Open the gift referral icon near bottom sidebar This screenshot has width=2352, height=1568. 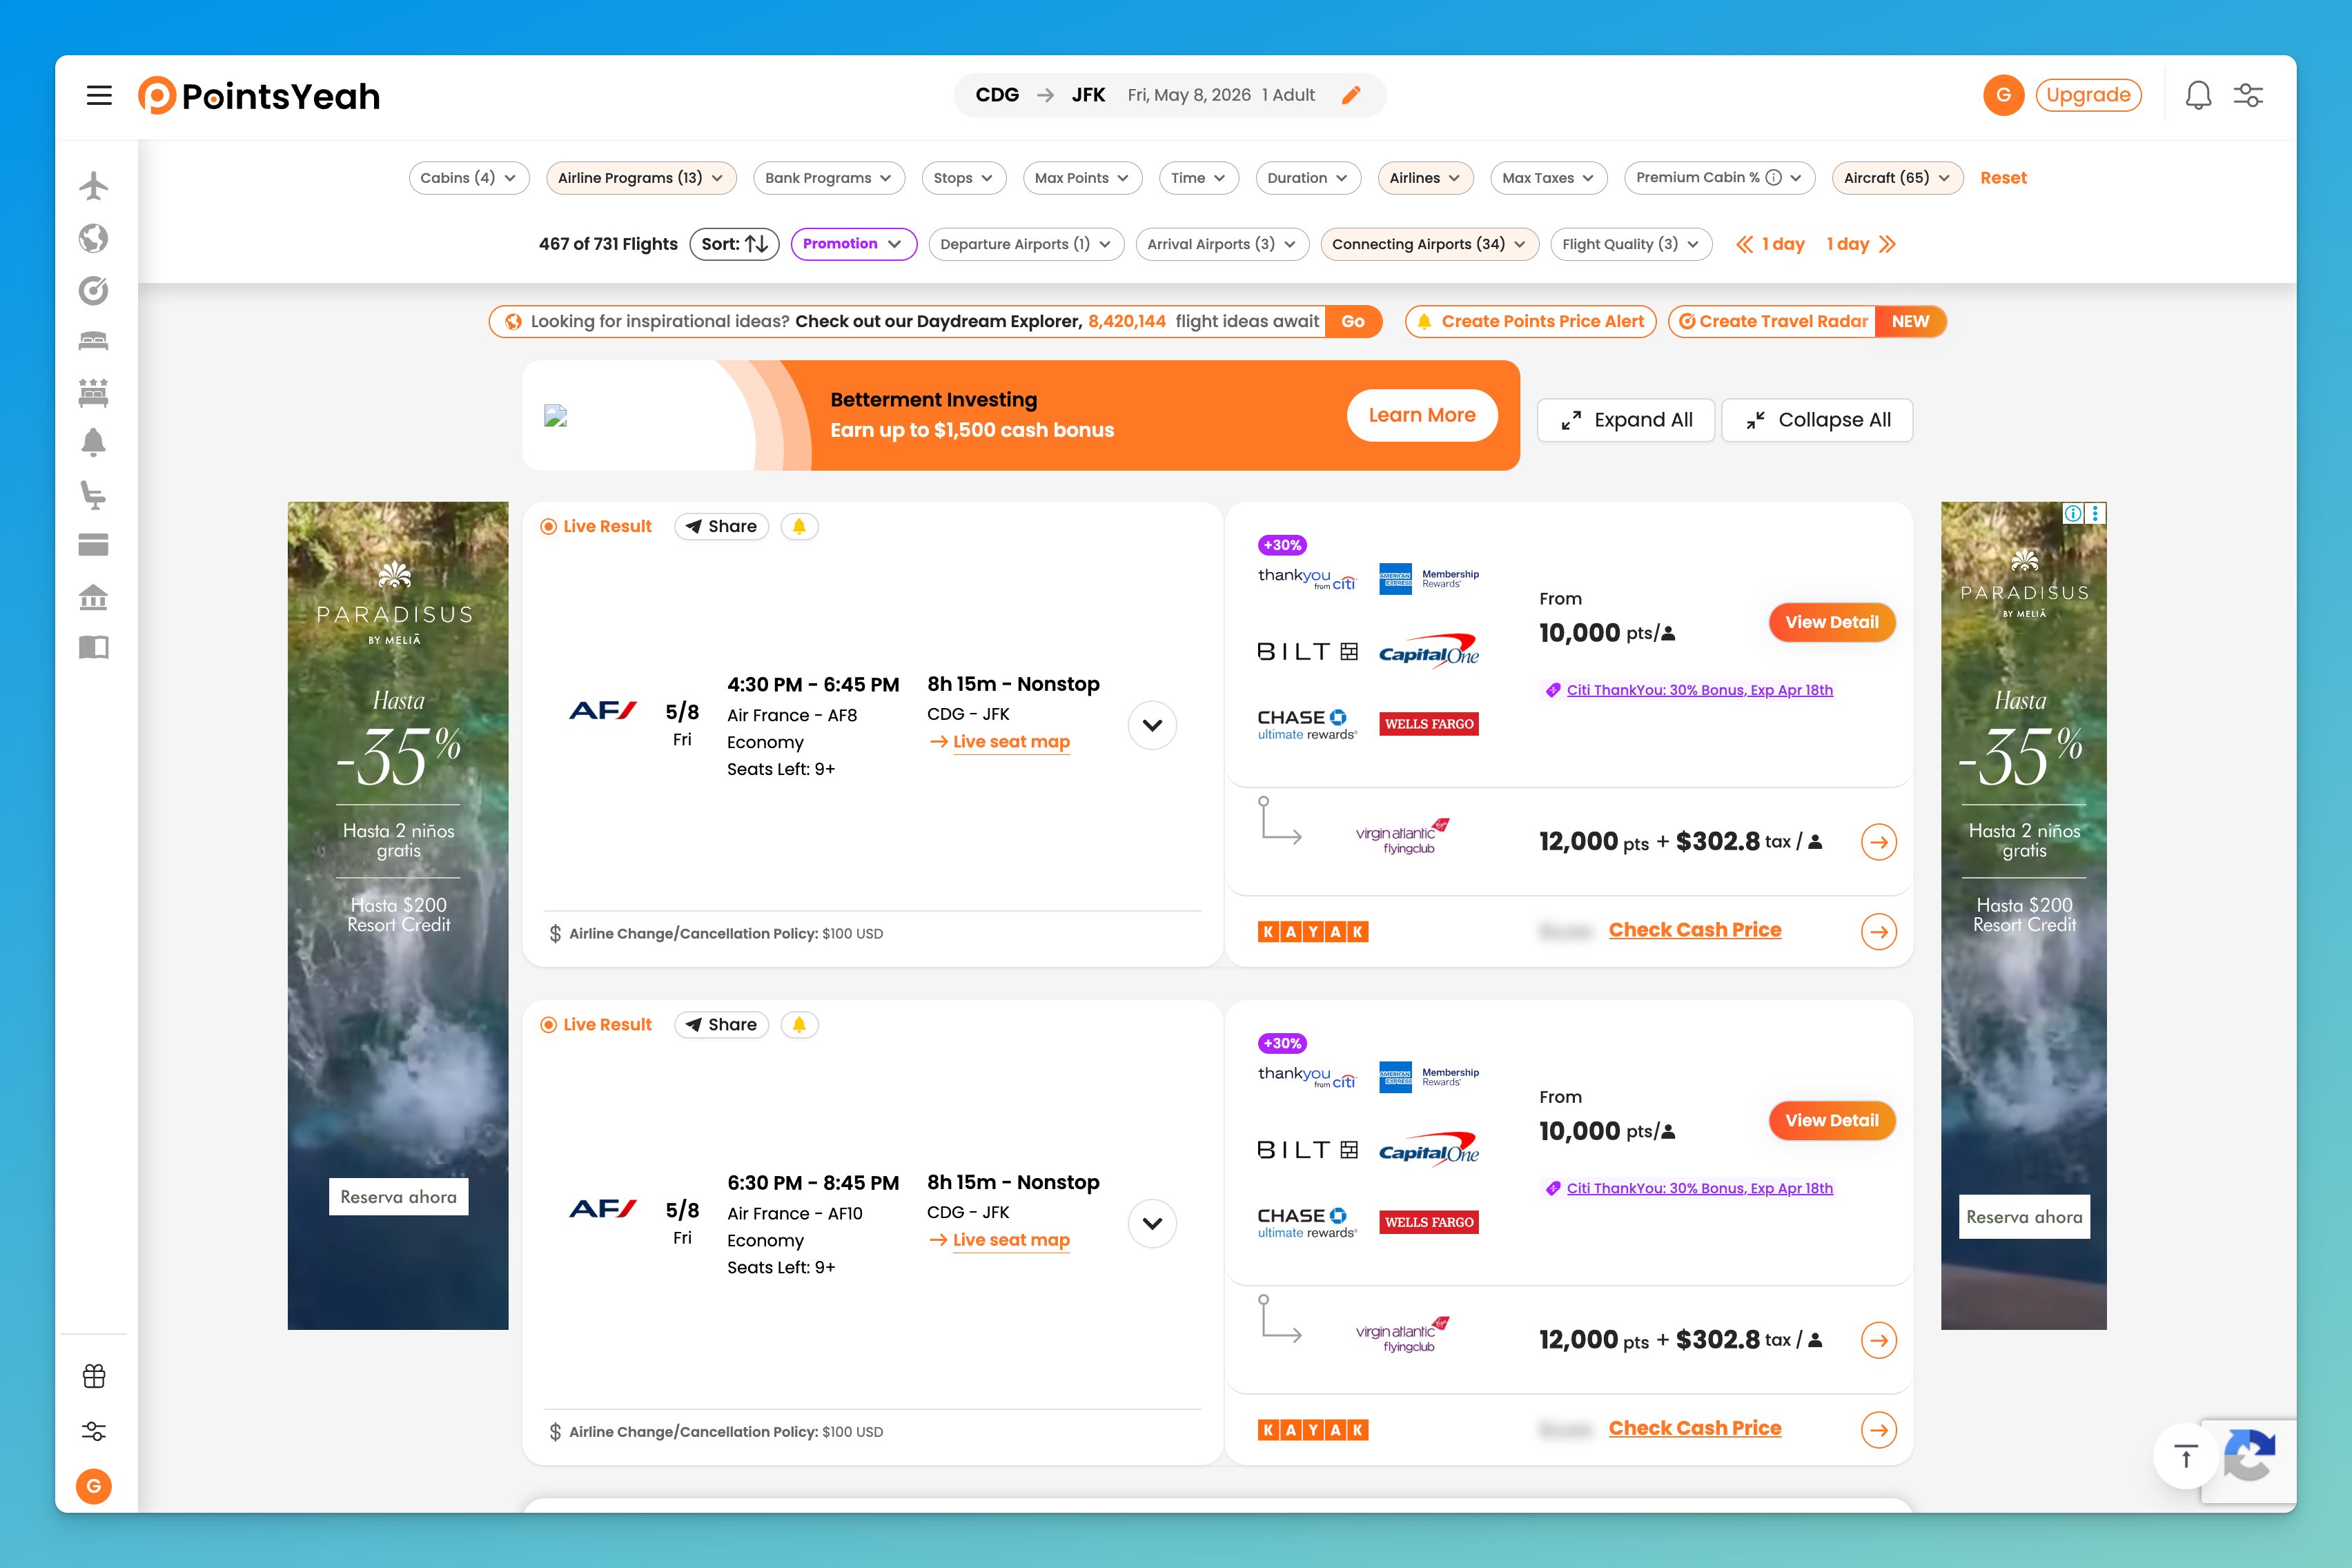(x=93, y=1375)
